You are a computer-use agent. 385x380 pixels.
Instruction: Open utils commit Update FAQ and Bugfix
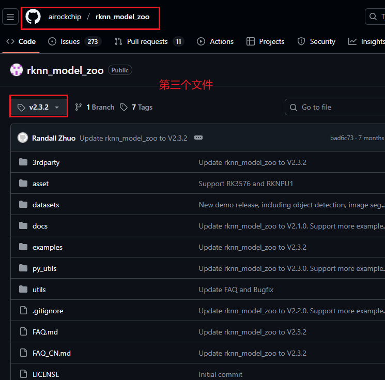tap(236, 290)
